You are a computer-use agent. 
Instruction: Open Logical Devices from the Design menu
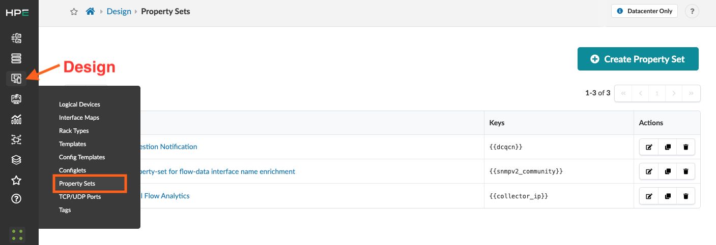79,104
